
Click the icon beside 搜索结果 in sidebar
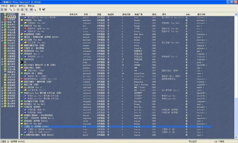(5, 83)
